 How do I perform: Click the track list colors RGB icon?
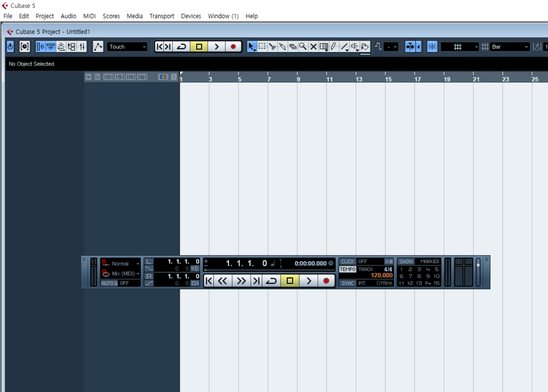pyautogui.click(x=163, y=77)
